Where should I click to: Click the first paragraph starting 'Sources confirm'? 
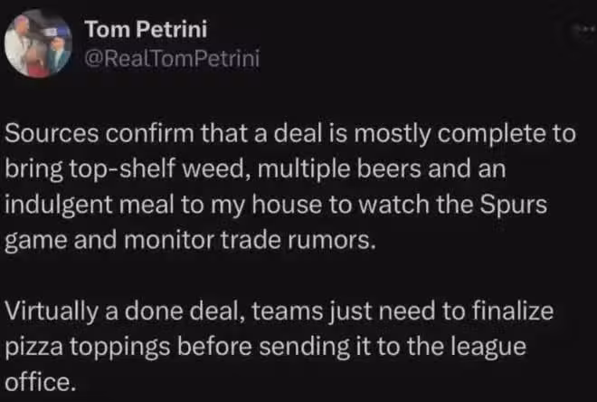coord(289,179)
